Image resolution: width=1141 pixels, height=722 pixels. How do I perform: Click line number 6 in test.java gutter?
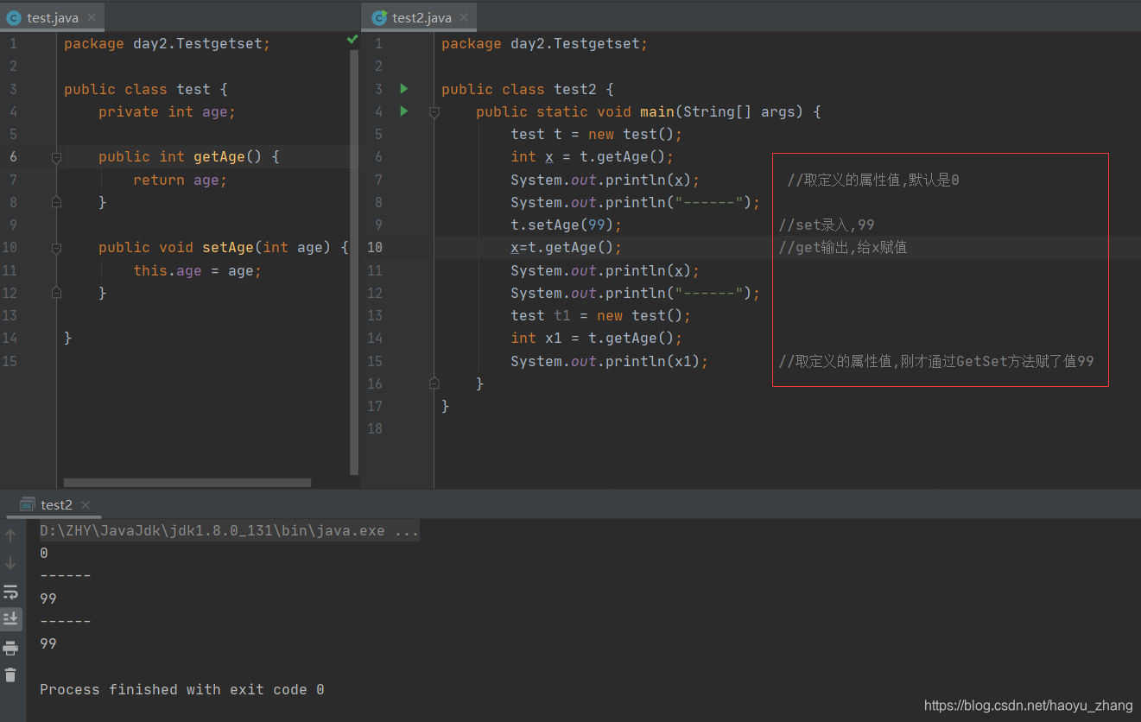coord(13,156)
